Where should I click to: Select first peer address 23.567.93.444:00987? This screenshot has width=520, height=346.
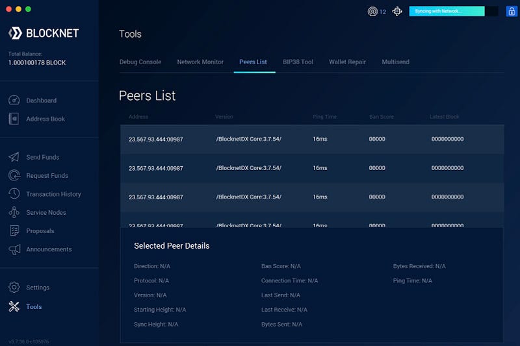(156, 140)
